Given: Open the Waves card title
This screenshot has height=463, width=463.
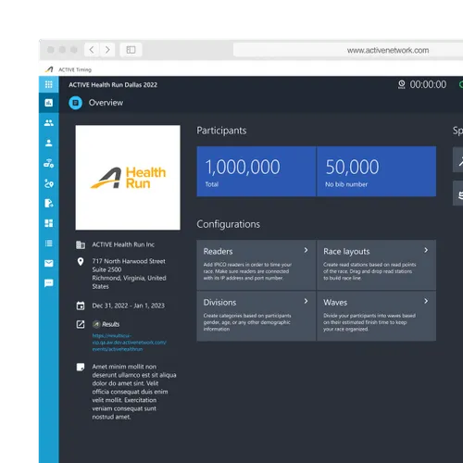Looking at the screenshot, I should tap(335, 302).
